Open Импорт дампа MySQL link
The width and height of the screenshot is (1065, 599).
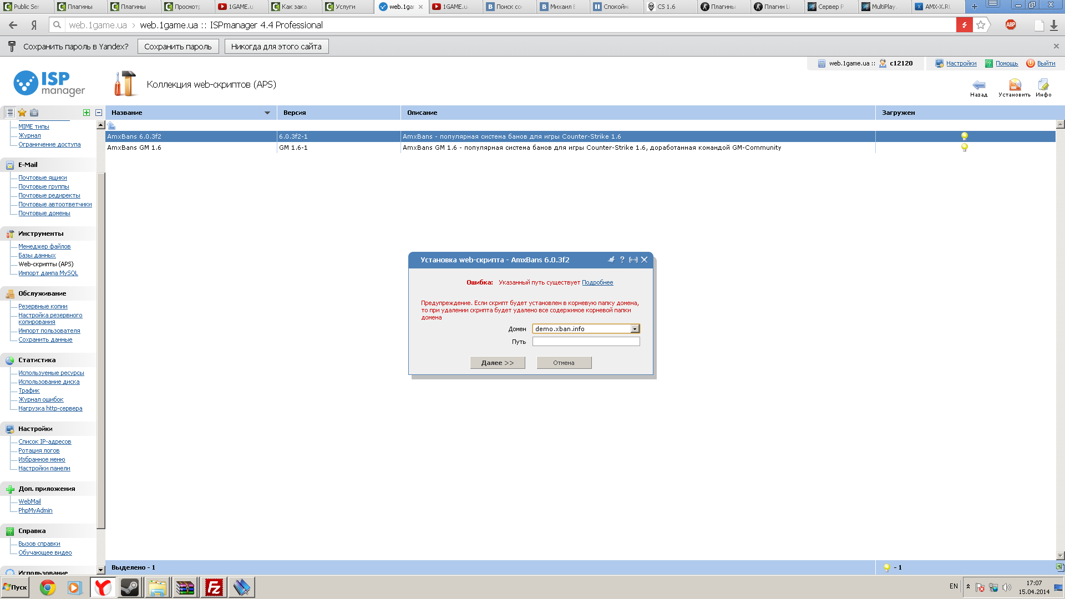[x=48, y=273]
